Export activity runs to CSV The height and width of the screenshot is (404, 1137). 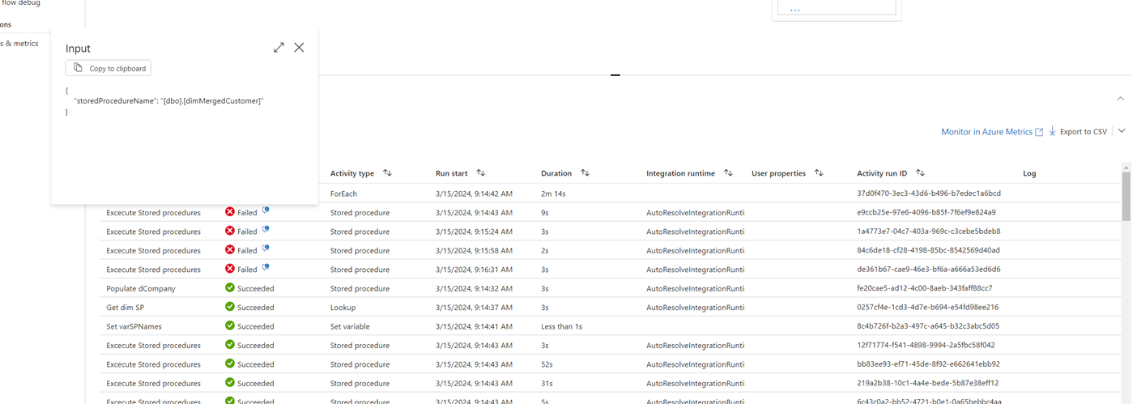point(1077,132)
